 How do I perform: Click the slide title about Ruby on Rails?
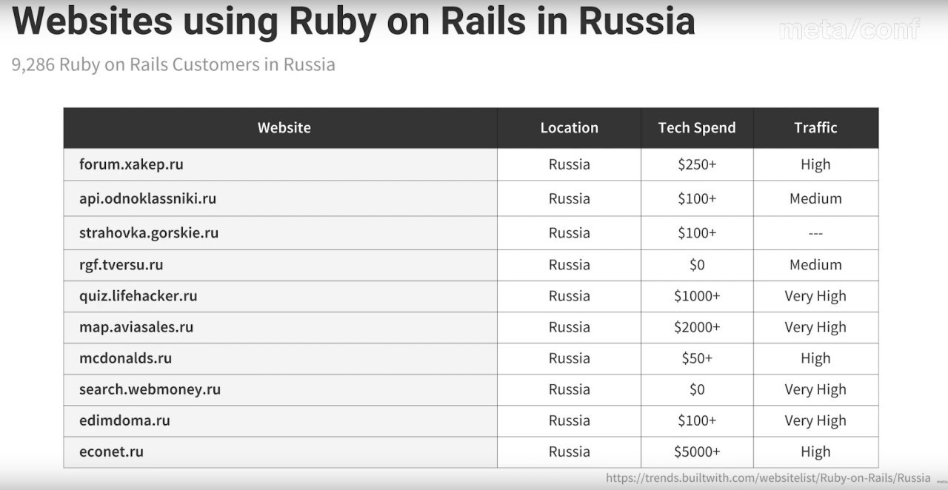click(353, 21)
